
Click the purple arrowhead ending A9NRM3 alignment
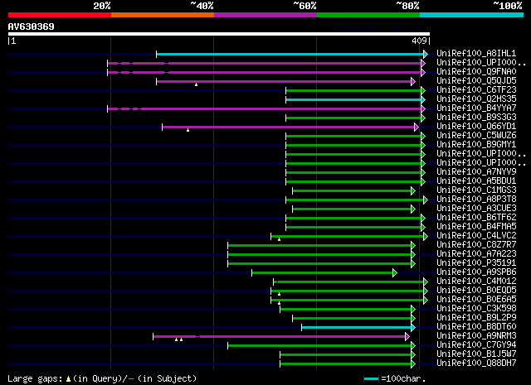pos(407,337)
